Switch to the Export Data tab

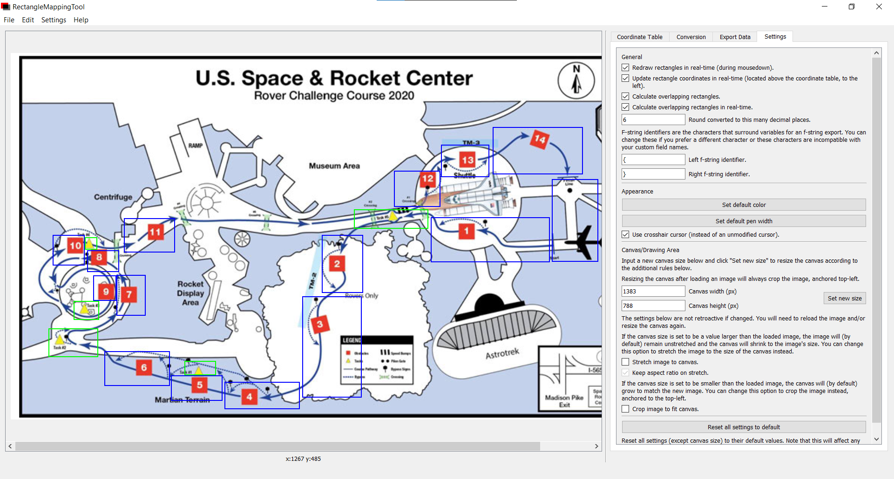click(x=735, y=37)
